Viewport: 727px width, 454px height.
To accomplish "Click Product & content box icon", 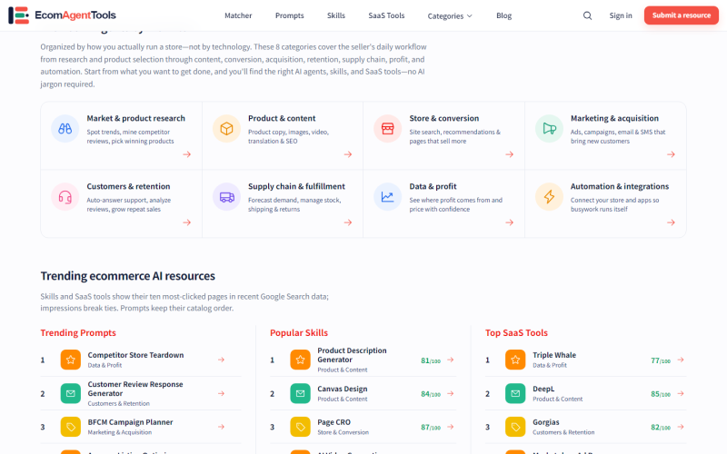I will click(226, 128).
